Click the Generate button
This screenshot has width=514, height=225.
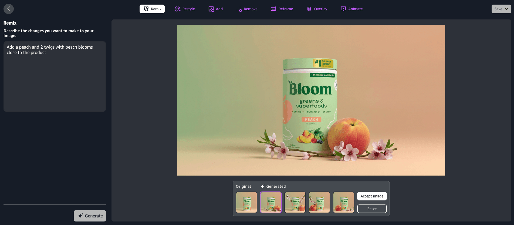tap(90, 216)
